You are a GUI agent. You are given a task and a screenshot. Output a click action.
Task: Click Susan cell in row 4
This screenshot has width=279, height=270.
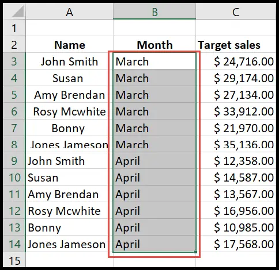69,78
